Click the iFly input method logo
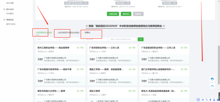 tap(198, 100)
